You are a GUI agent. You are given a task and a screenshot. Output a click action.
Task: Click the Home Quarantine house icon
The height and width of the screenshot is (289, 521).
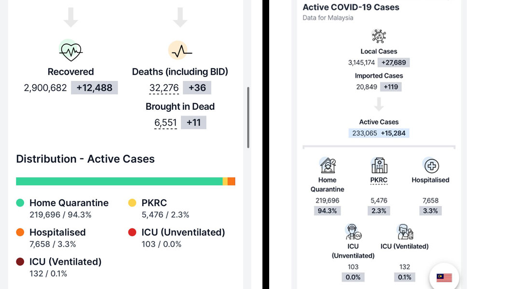pos(328,165)
